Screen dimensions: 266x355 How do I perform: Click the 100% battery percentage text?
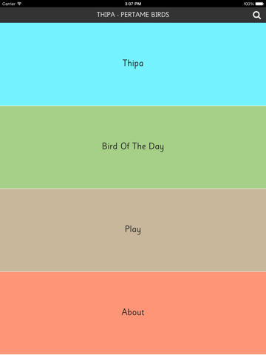249,4
